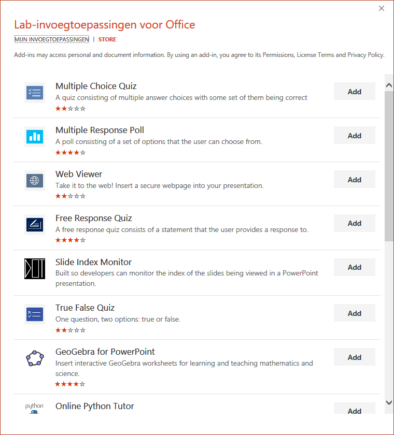Screen dimensions: 394x435
Task: Click the Free Response Quiz icon
Action: coord(35,224)
